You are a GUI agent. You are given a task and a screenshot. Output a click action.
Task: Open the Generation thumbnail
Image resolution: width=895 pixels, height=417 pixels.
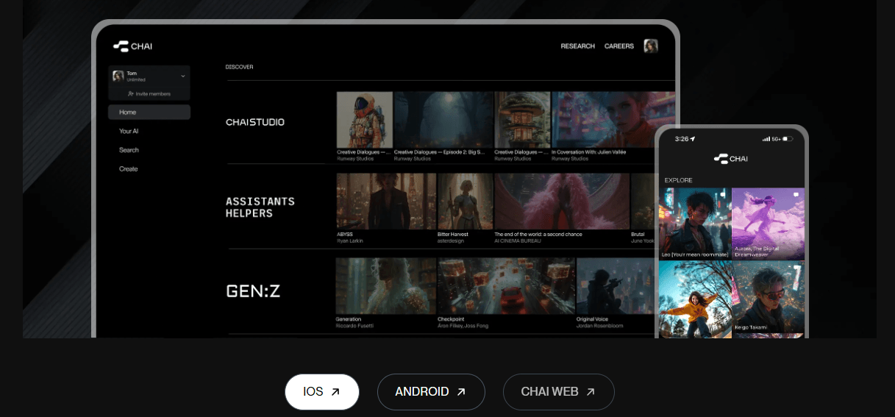coord(386,286)
